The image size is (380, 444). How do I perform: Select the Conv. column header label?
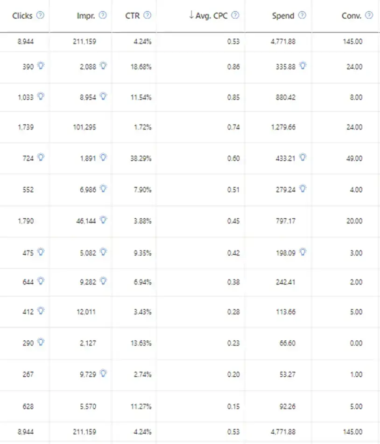tap(352, 15)
